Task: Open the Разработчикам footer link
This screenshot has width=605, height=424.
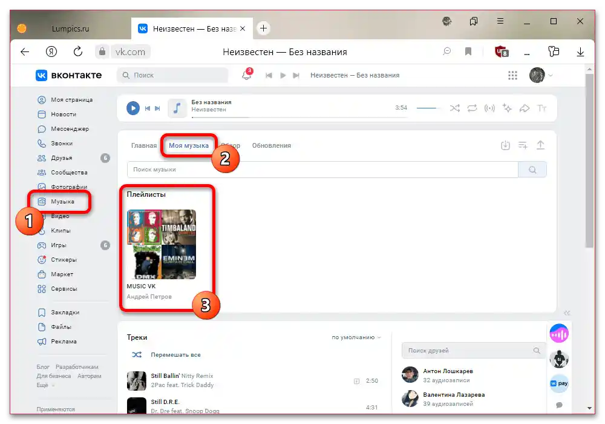Action: (x=77, y=367)
